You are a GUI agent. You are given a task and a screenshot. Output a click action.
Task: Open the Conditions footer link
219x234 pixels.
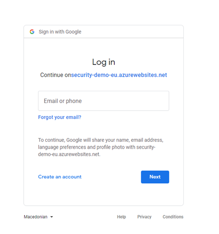pos(173,217)
